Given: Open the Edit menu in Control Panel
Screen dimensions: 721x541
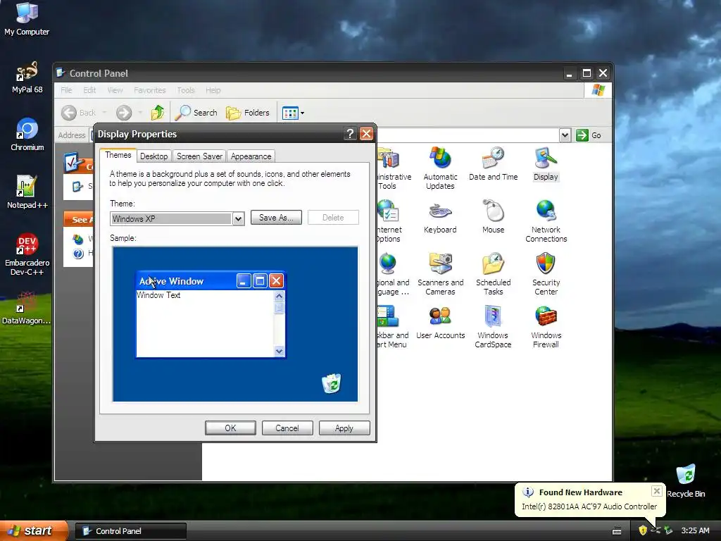Looking at the screenshot, I should (89, 90).
